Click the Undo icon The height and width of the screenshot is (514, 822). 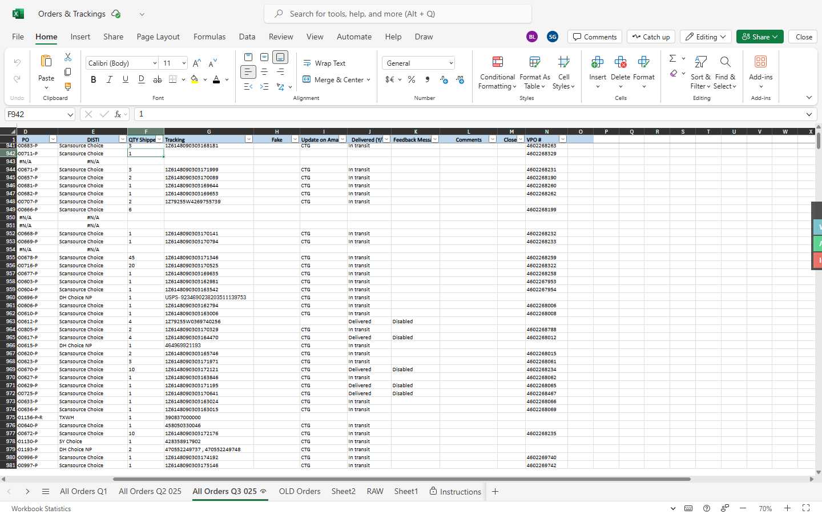tap(17, 62)
